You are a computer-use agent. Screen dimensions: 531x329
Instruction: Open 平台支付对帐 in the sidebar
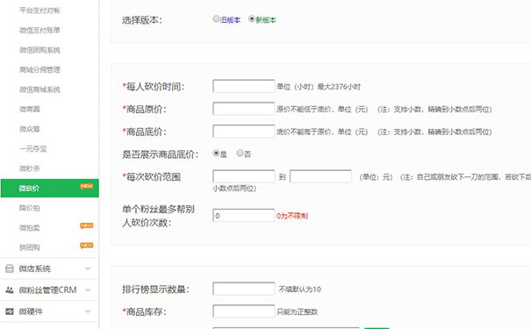click(x=39, y=11)
